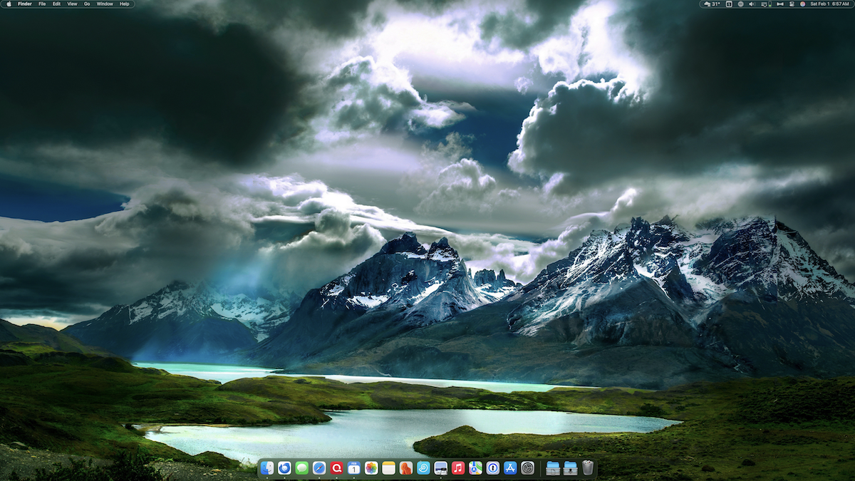Open the Window menu in the menu bar
Viewport: 855px width, 481px height.
(x=104, y=4)
